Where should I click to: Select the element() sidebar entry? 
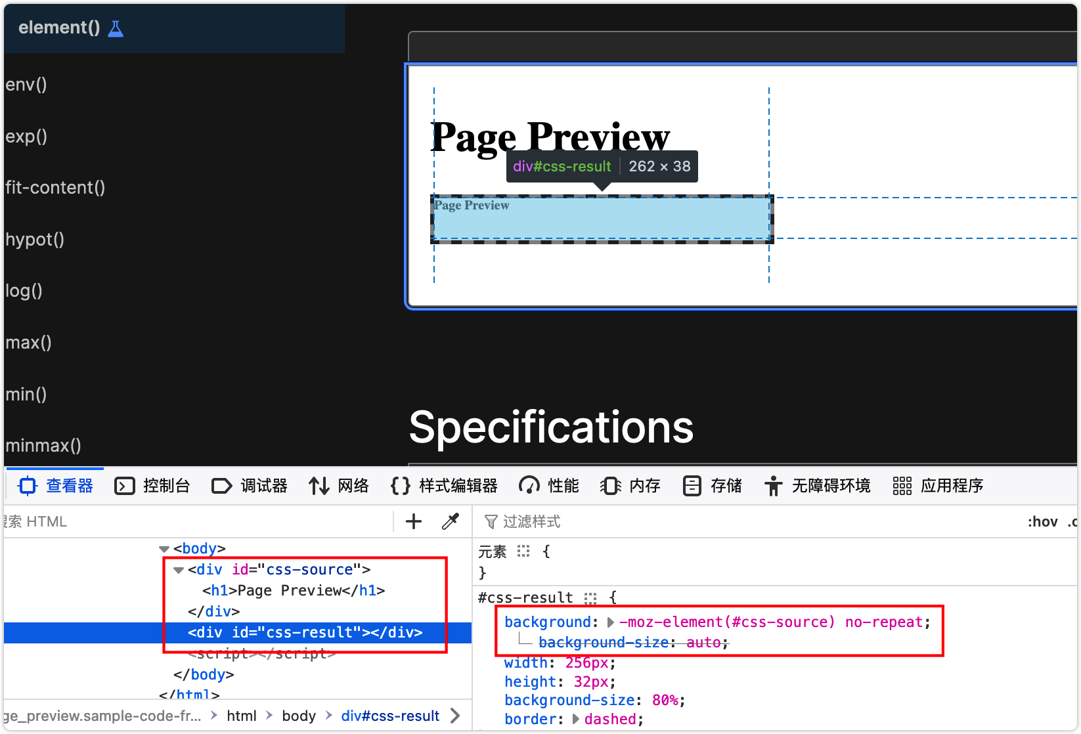[174, 28]
